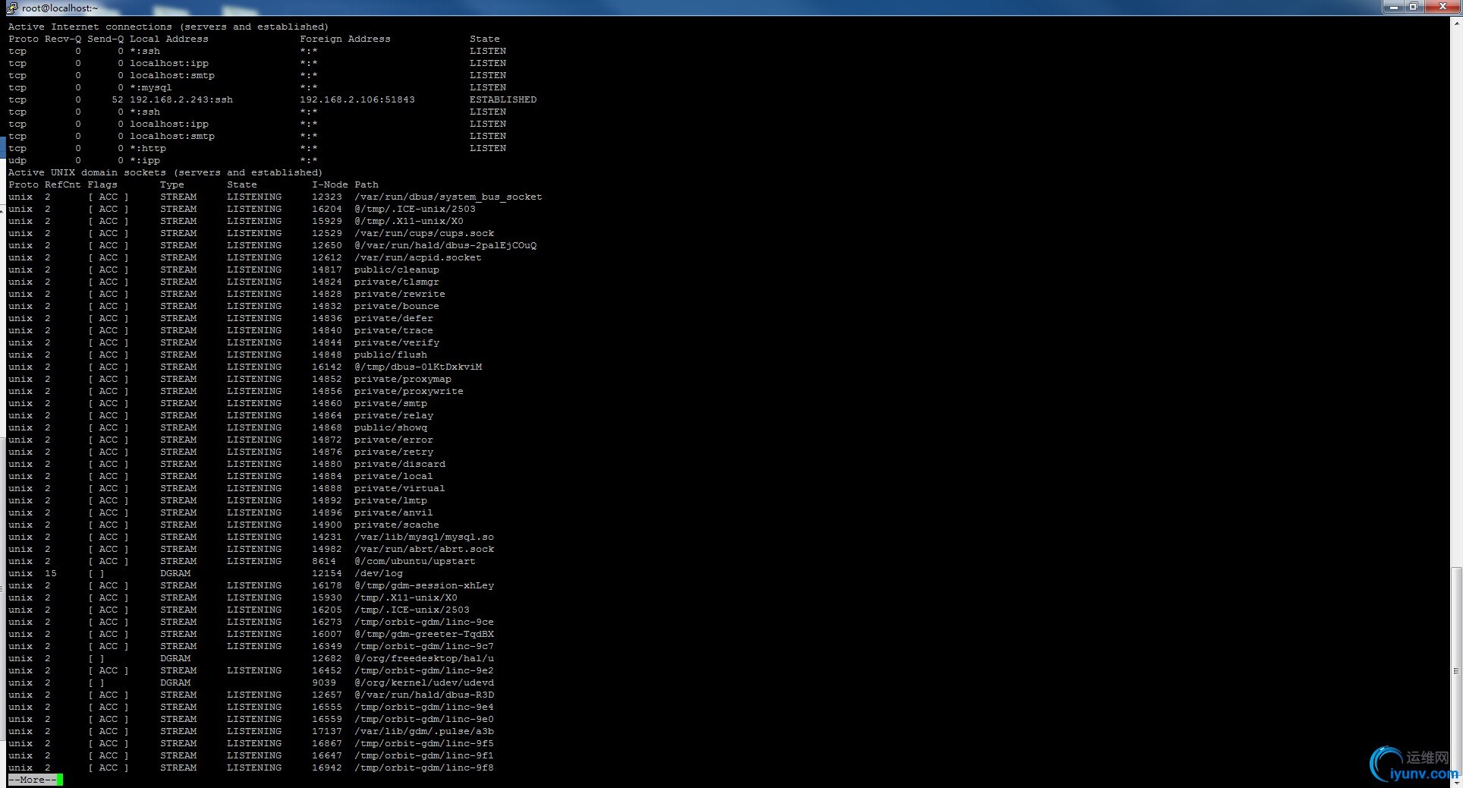Select path @/var/run/hald/dbus-2palEjCOuQ
Screen dimensions: 1463x788
(445, 245)
